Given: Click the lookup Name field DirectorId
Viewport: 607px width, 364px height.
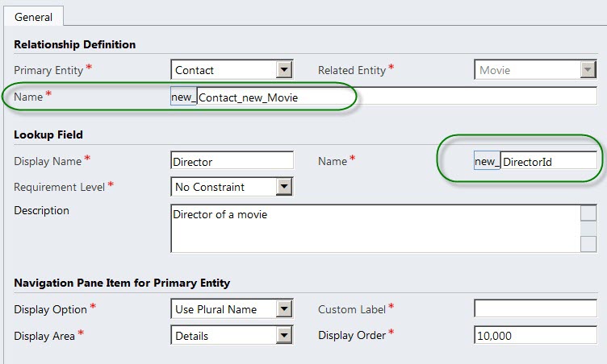Looking at the screenshot, I should pyautogui.click(x=549, y=161).
